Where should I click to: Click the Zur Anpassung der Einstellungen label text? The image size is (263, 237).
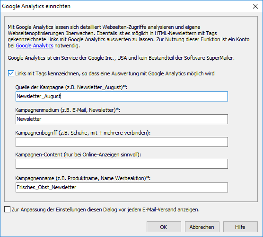[x=105, y=210]
